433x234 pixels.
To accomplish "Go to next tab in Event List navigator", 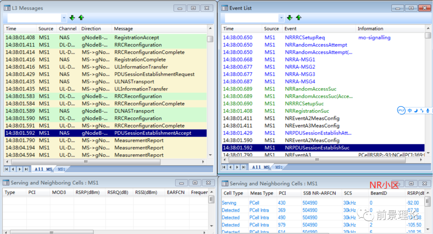I will point(237,167).
